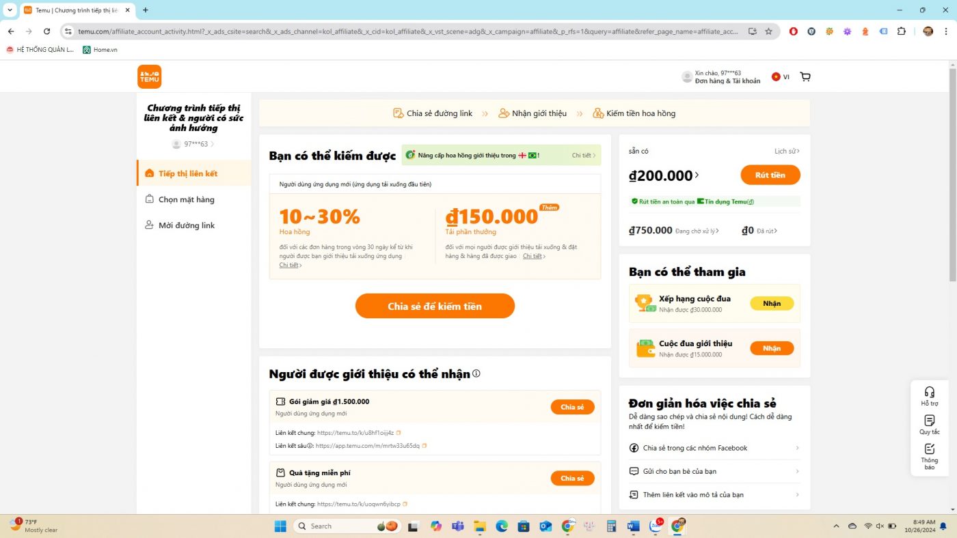The width and height of the screenshot is (957, 538).
Task: Click Nhận for Xếp hạng cuộc đua
Action: tap(772, 303)
